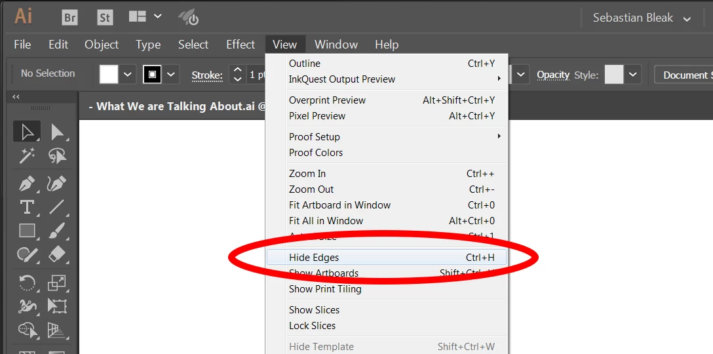Open the Window menu
The height and width of the screenshot is (354, 713).
[336, 45]
